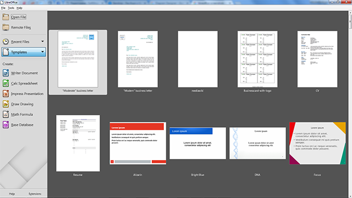The width and height of the screenshot is (352, 198).
Task: Click the Remote Files folder icon
Action: click(5, 27)
